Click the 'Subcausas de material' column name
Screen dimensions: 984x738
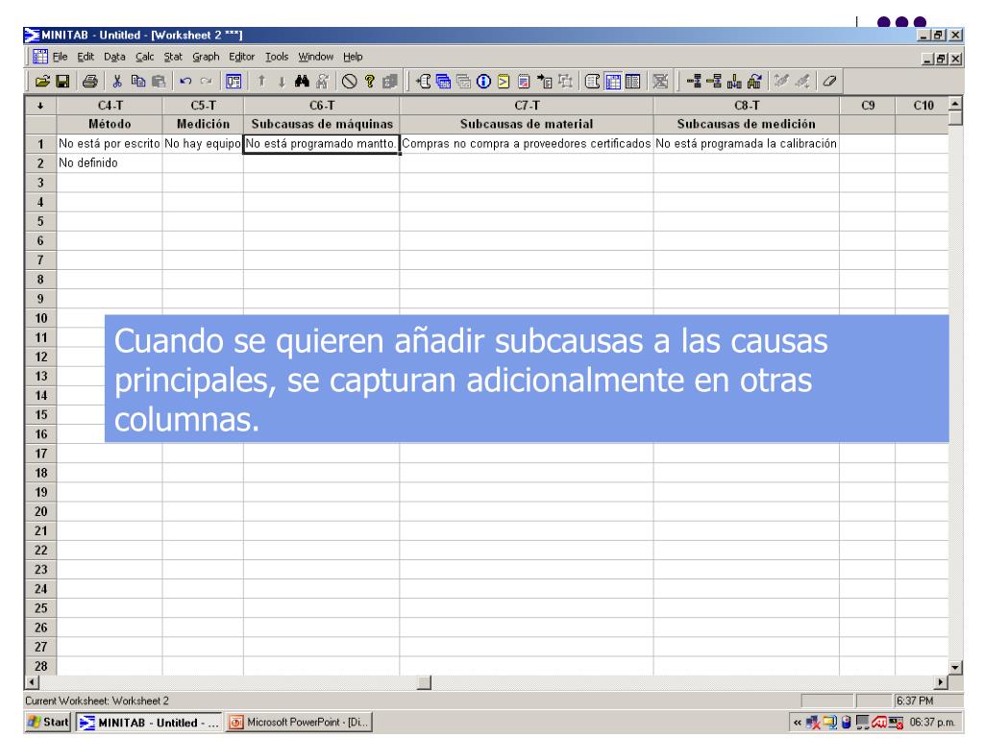[x=527, y=124]
